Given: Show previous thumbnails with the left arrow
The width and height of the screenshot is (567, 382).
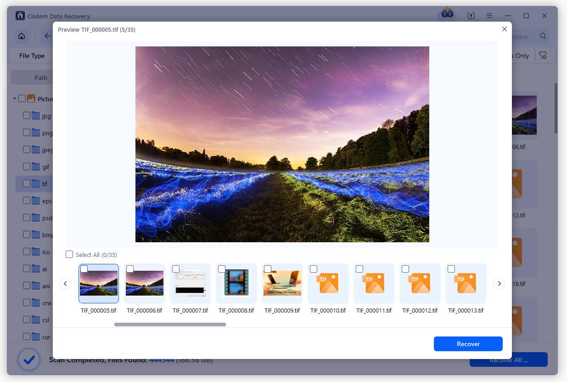Looking at the screenshot, I should pos(66,284).
